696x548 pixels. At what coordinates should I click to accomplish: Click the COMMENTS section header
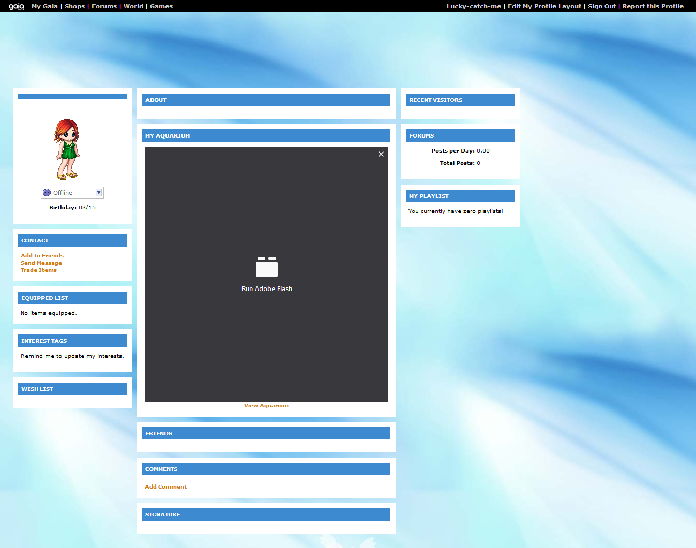pyautogui.click(x=266, y=469)
